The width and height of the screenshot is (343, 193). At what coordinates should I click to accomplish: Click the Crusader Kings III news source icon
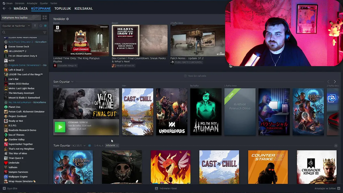pyautogui.click(x=55, y=65)
